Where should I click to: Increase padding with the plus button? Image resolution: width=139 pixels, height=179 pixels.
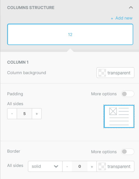[37, 114]
